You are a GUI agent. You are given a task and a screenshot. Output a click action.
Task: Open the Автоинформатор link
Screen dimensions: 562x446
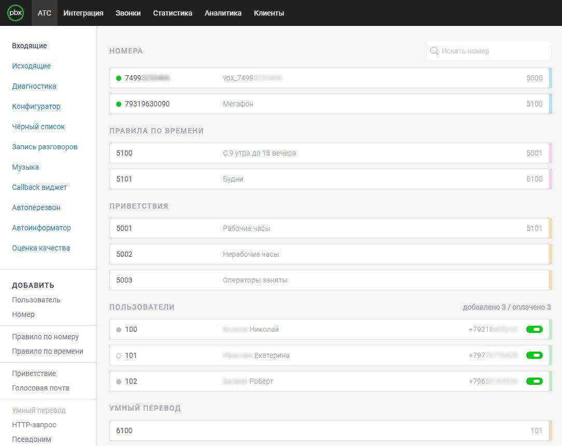[41, 228]
